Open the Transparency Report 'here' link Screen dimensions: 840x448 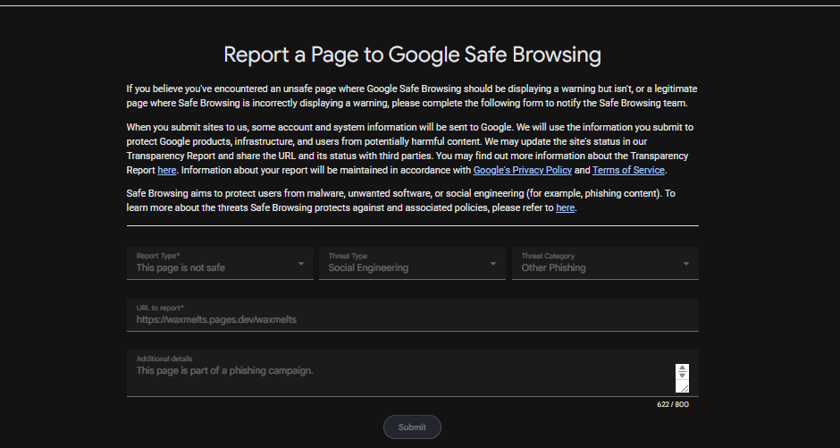(x=166, y=171)
